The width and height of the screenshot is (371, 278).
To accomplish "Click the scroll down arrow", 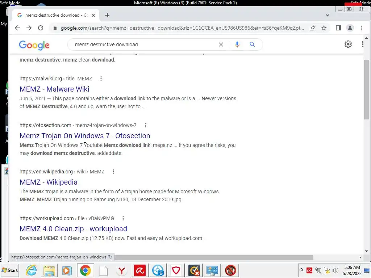I will coord(366,251).
